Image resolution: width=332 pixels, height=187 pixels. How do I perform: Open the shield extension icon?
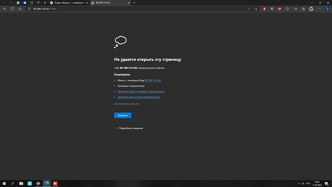click(x=272, y=9)
